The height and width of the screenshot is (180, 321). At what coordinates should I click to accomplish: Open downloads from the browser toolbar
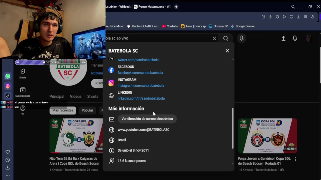pos(298,17)
